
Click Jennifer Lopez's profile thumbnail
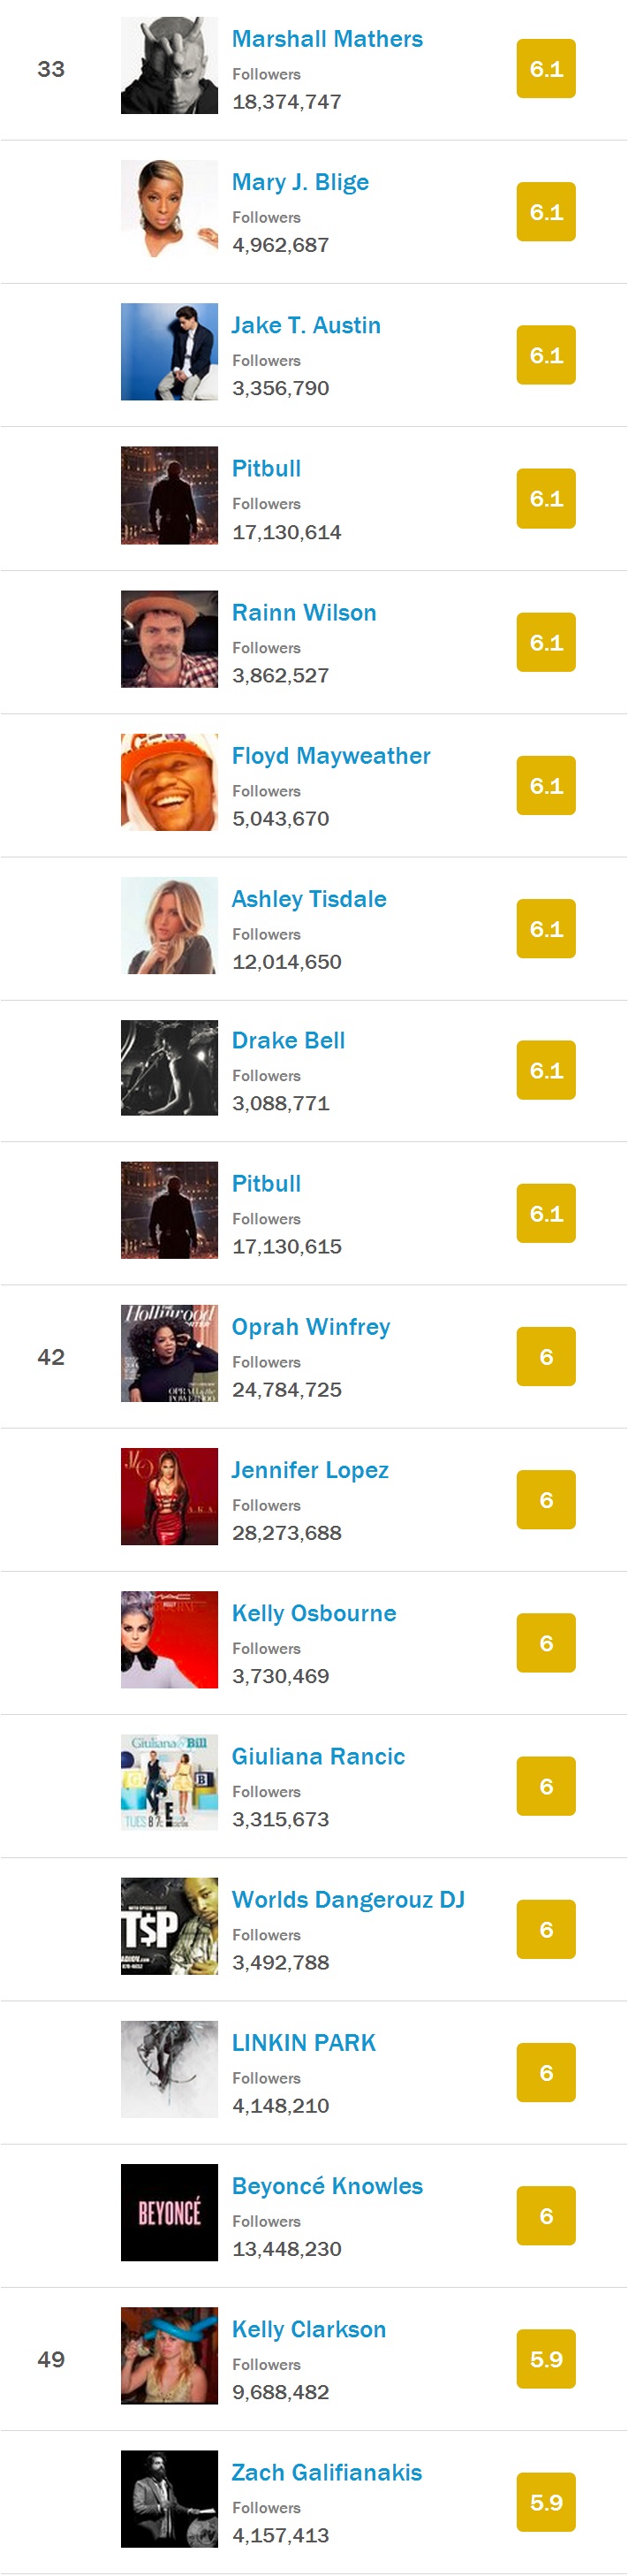click(x=169, y=1496)
